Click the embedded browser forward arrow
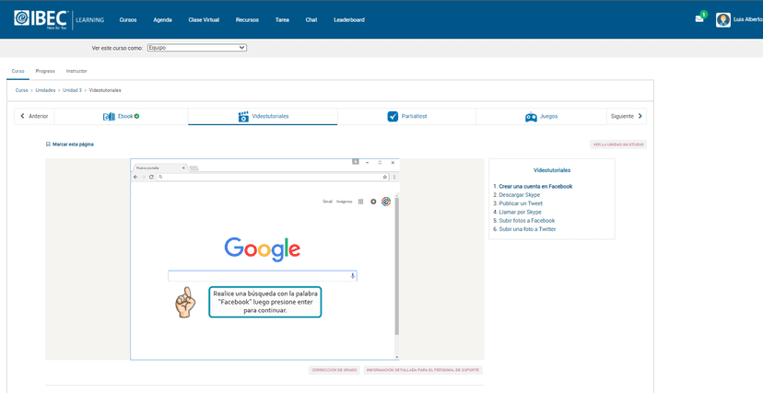The height and width of the screenshot is (393, 763). (x=143, y=178)
